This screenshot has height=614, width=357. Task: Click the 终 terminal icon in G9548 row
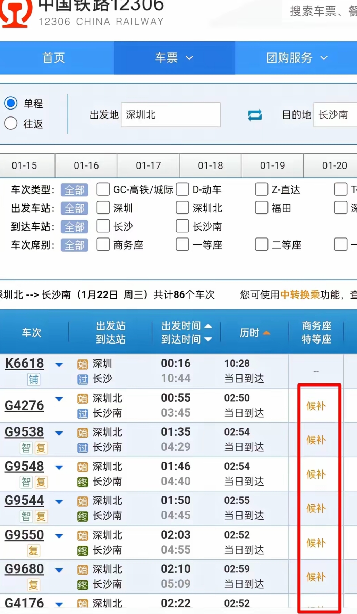[83, 482]
